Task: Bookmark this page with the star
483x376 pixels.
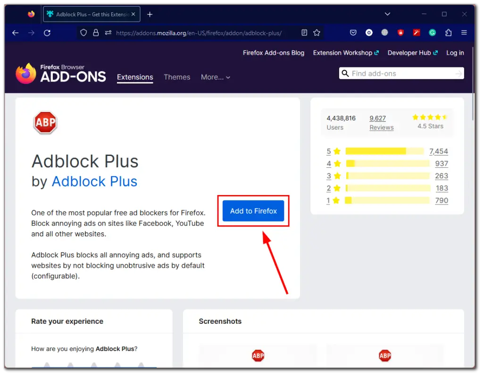Action: [x=316, y=33]
